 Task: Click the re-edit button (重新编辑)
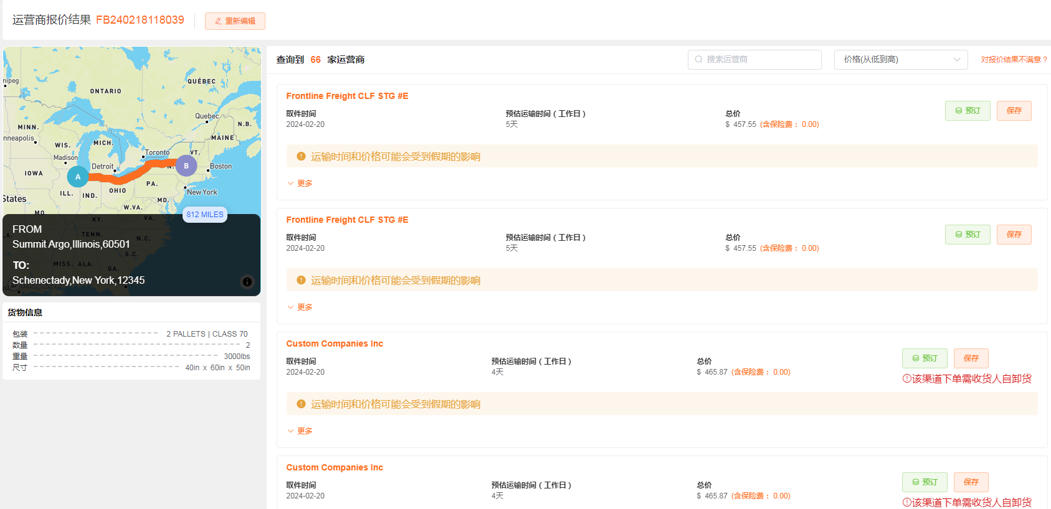pyautogui.click(x=235, y=21)
